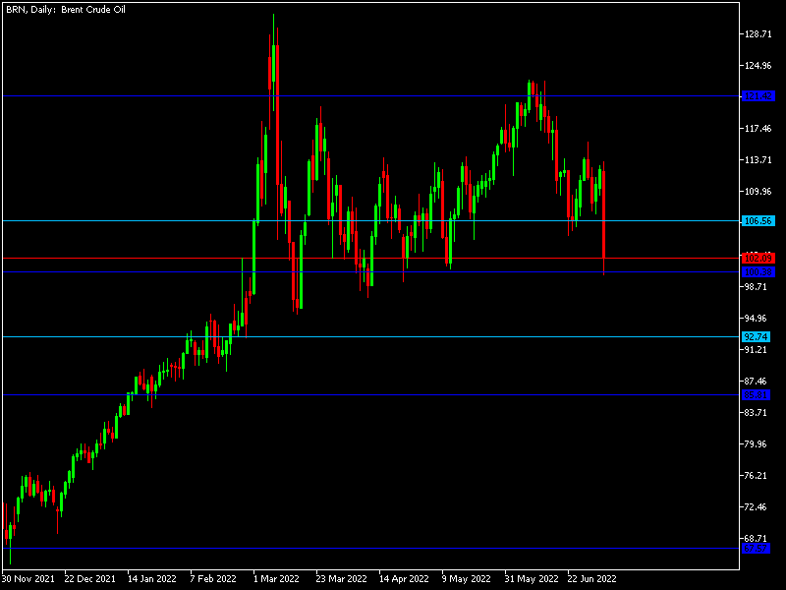Click the 124.96 price axis label
Screen dimensions: 786x590
pos(758,66)
